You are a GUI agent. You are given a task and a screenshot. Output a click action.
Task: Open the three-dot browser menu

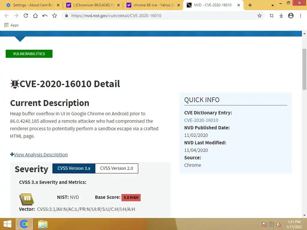tap(300, 16)
